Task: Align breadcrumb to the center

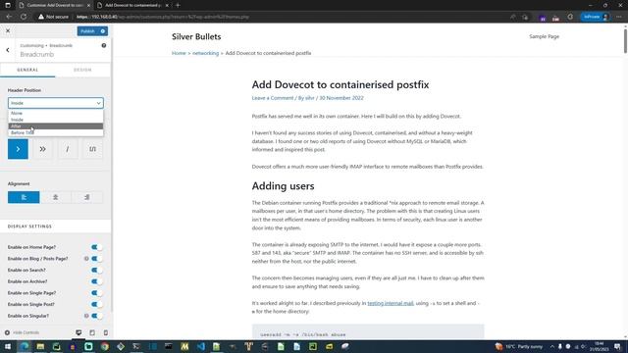Action: click(x=55, y=197)
